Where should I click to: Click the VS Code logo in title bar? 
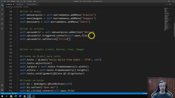coord(2,1)
